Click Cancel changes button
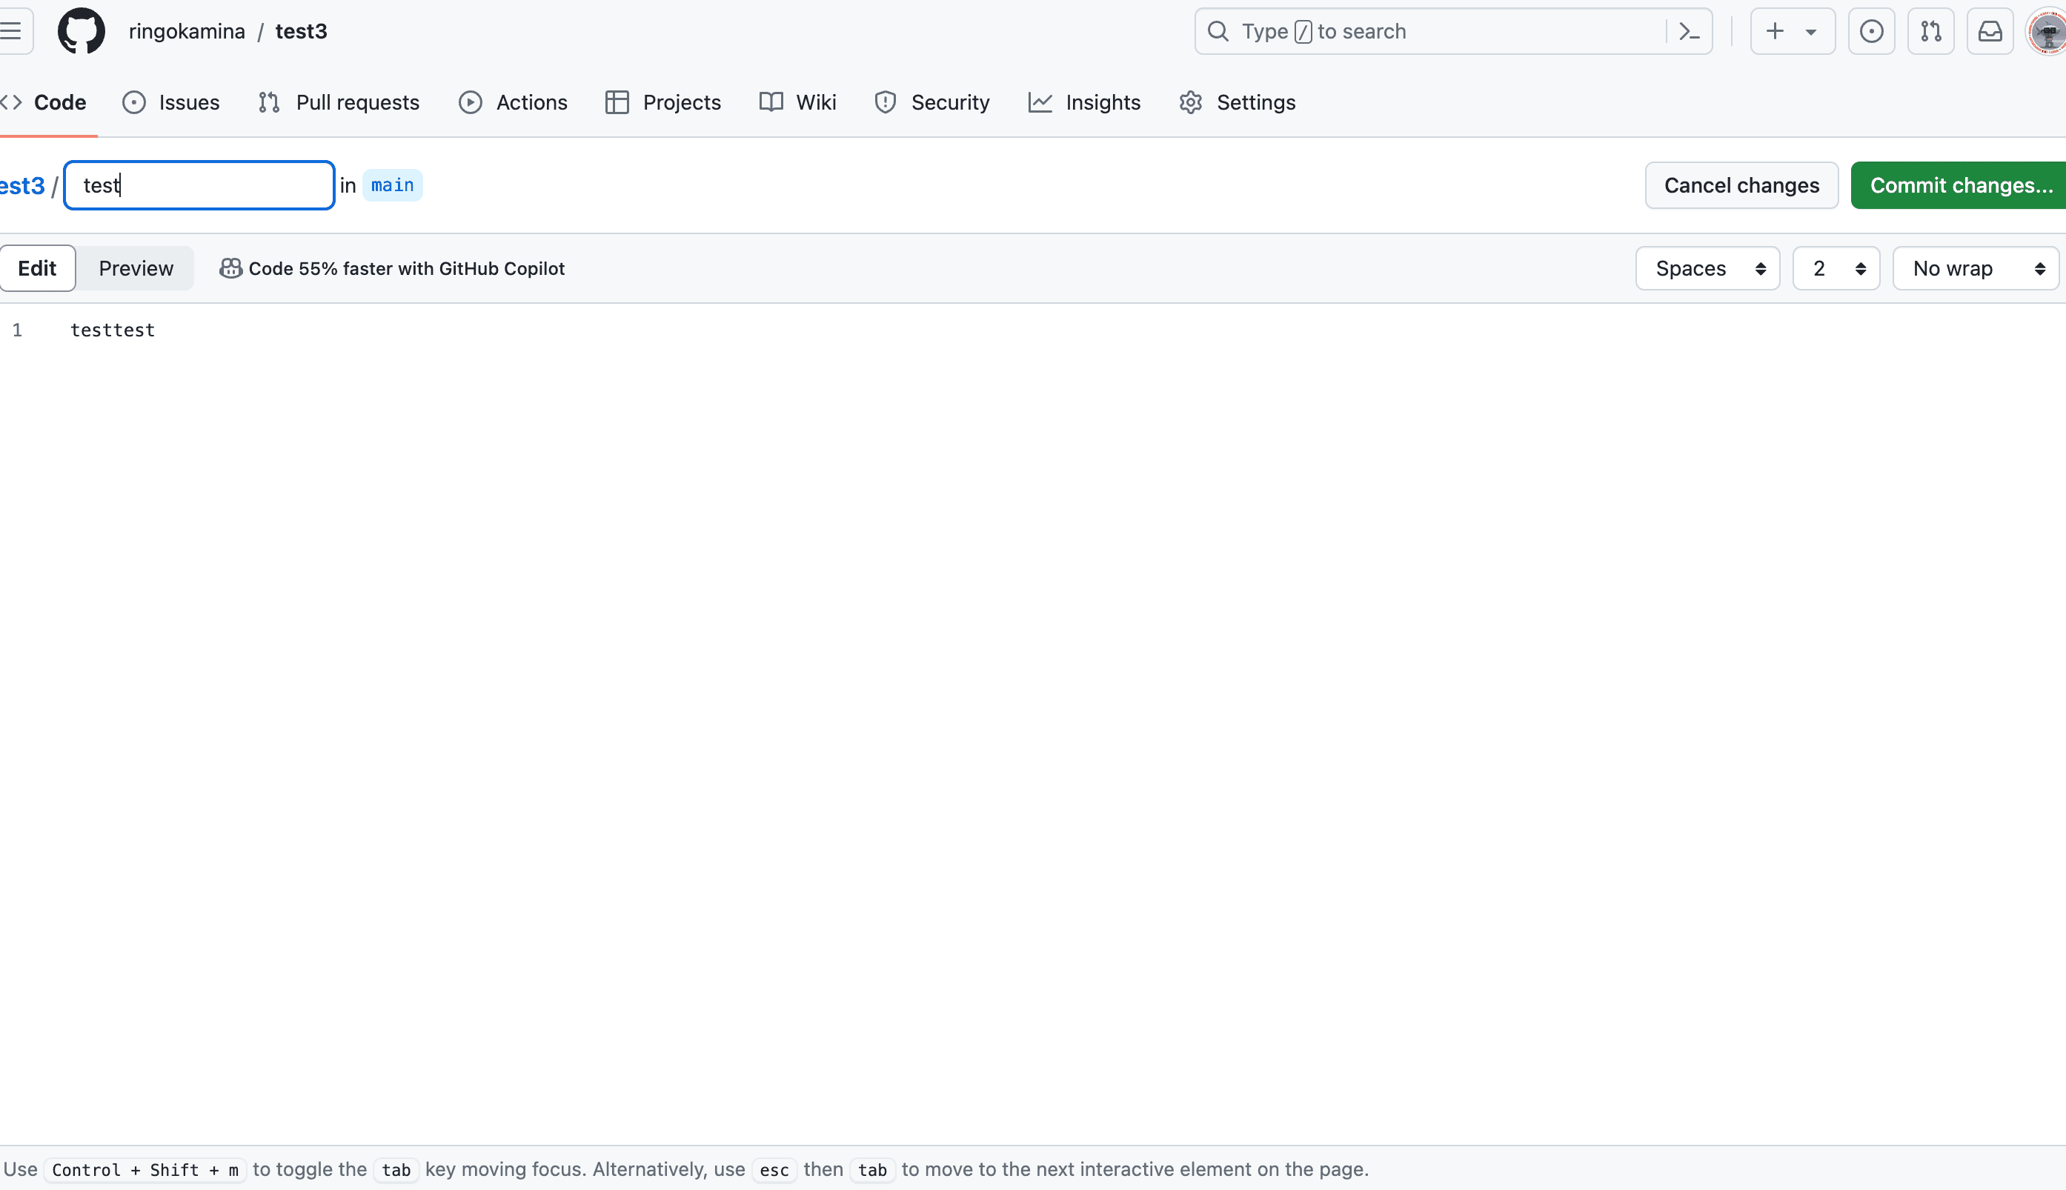 click(x=1741, y=185)
